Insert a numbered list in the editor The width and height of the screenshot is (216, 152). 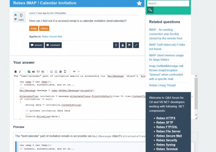51,72
